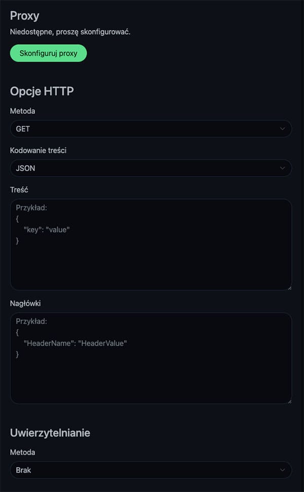Click the Skonfiguruj proxy button
Viewport: 304px width, 492px height.
48,53
